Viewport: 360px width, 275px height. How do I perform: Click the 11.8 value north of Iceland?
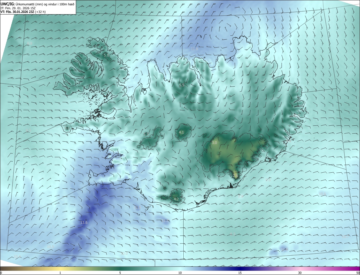click(x=194, y=49)
